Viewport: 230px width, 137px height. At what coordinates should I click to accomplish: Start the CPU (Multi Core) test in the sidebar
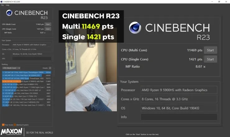point(48,24)
